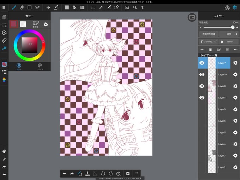Open the navigator window icon on canvas

(192, 17)
